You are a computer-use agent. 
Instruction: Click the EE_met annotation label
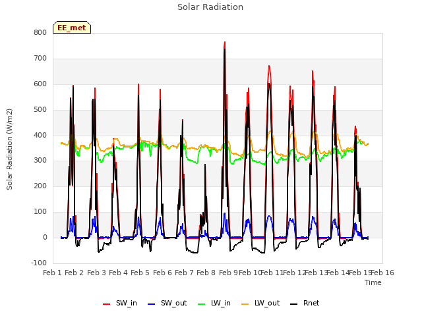pyautogui.click(x=72, y=28)
